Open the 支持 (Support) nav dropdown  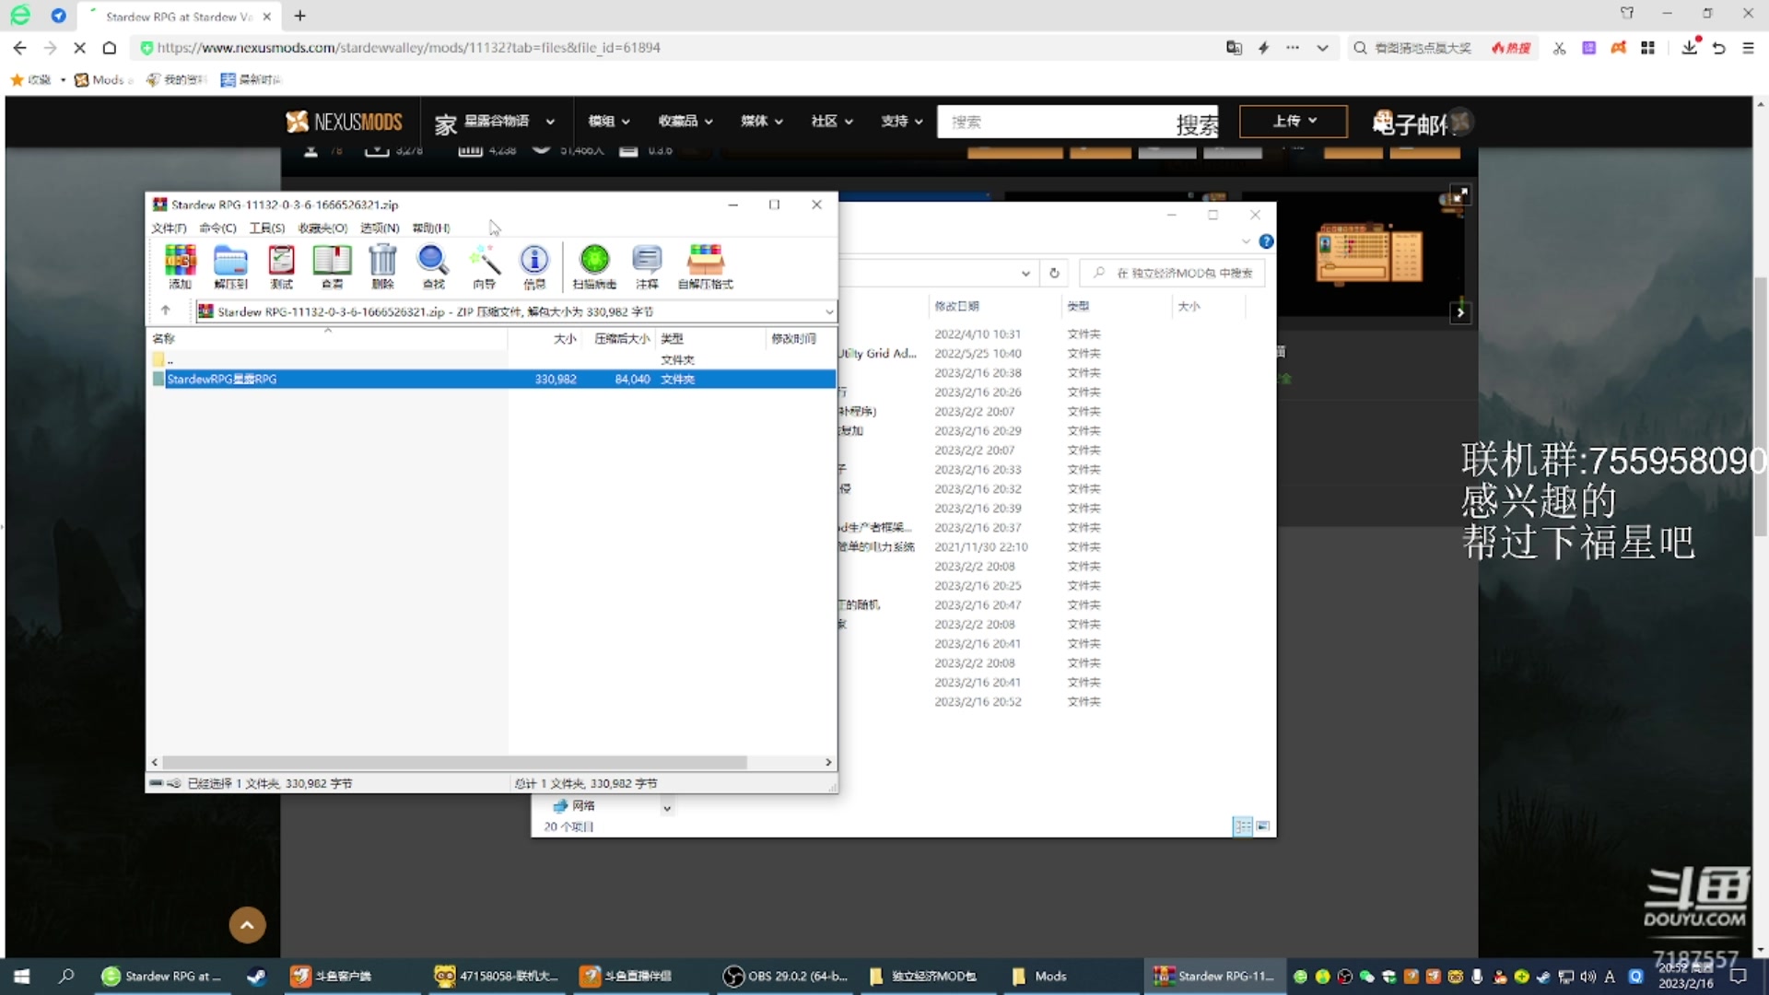pyautogui.click(x=902, y=122)
